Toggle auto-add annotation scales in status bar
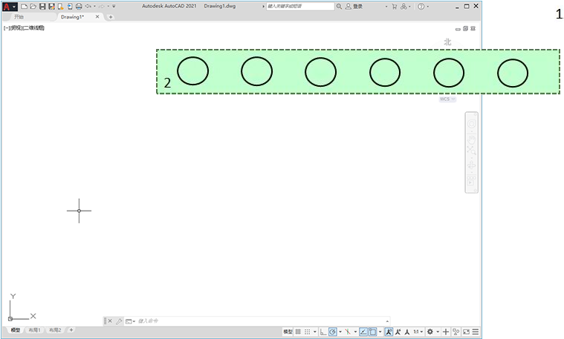The height and width of the screenshot is (339, 564). [398, 332]
